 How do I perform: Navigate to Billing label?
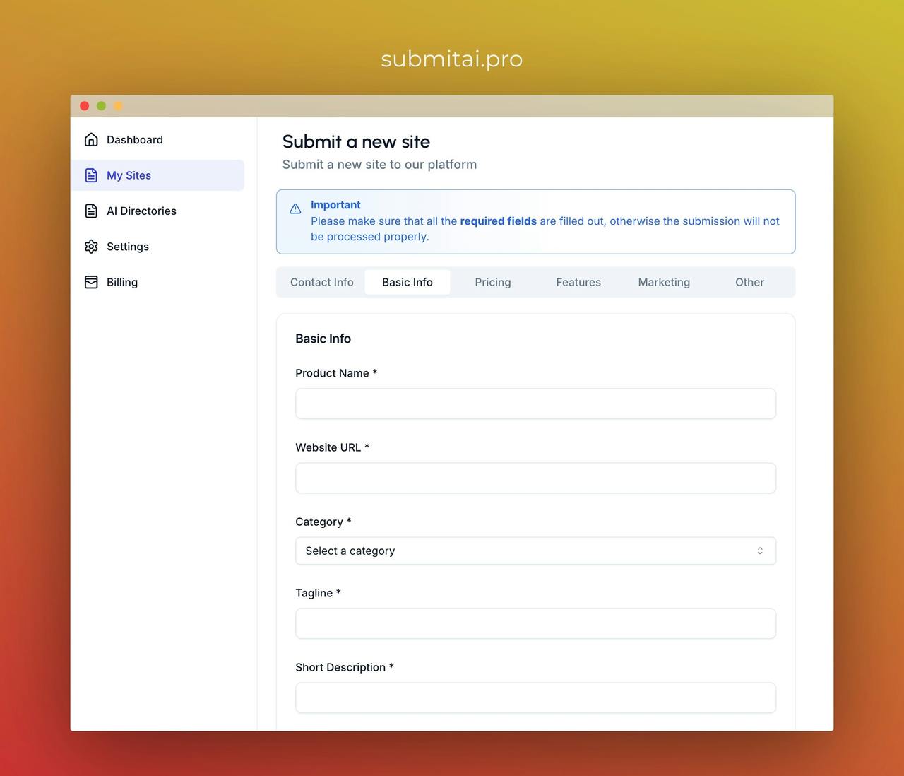pos(122,282)
